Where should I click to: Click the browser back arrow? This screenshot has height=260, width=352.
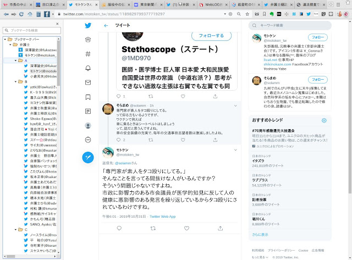pos(6,14)
